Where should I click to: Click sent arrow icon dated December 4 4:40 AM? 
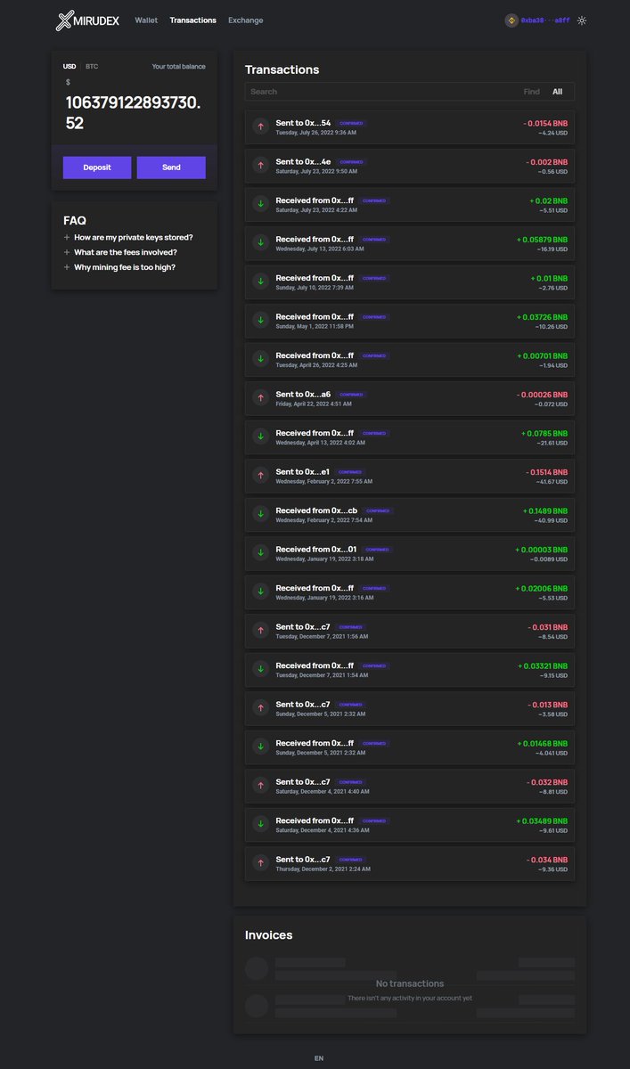261,786
